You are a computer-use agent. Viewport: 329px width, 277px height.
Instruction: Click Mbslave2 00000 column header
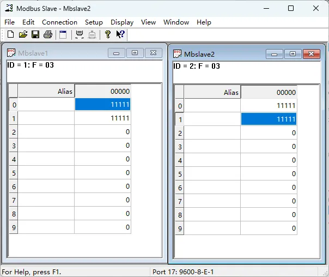[x=269, y=92]
